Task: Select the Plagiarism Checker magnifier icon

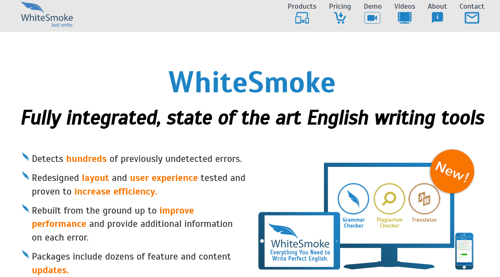Action: pyautogui.click(x=389, y=199)
